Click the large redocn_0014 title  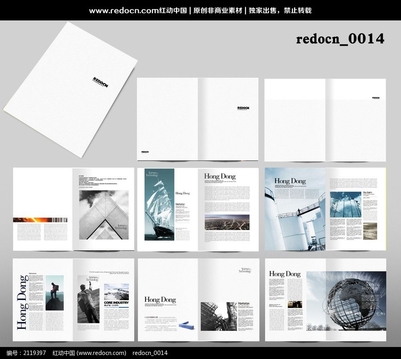tap(340, 39)
